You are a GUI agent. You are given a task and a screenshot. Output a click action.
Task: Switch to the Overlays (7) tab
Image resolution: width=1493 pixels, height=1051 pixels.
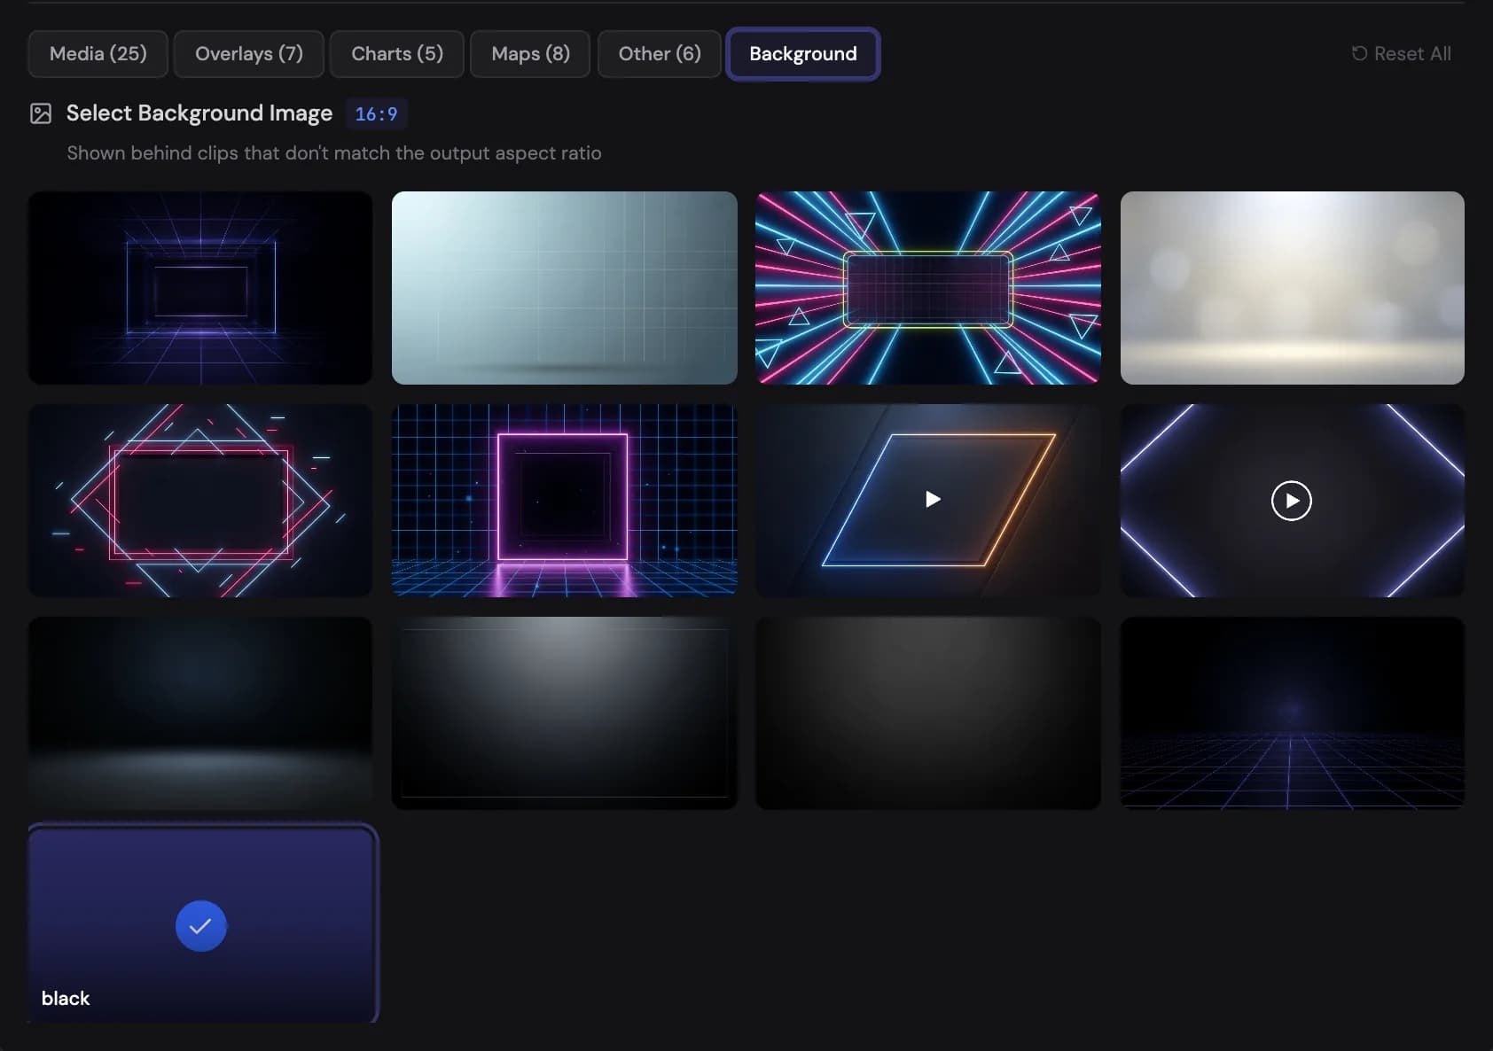[x=248, y=54]
